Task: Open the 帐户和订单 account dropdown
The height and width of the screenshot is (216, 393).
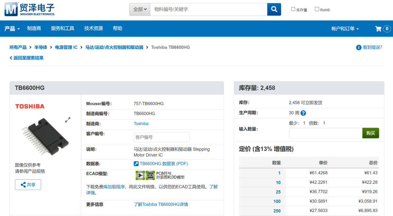Action: (345, 29)
